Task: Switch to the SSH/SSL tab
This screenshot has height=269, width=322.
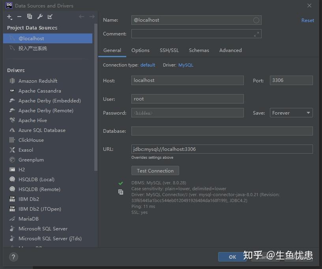Action: (x=169, y=50)
